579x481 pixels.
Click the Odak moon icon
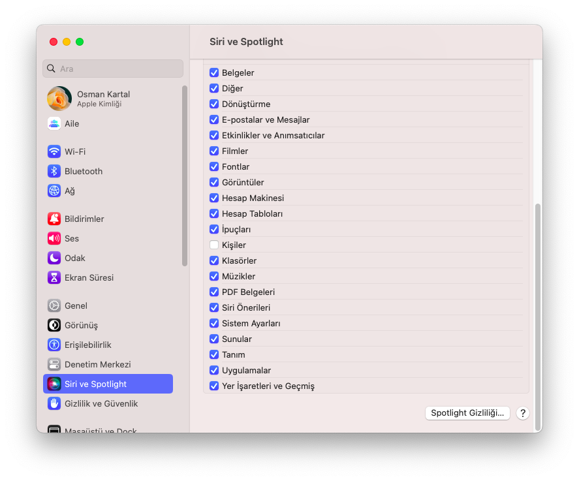[54, 258]
